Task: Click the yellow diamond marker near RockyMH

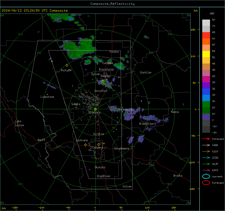Action: [x=67, y=65]
